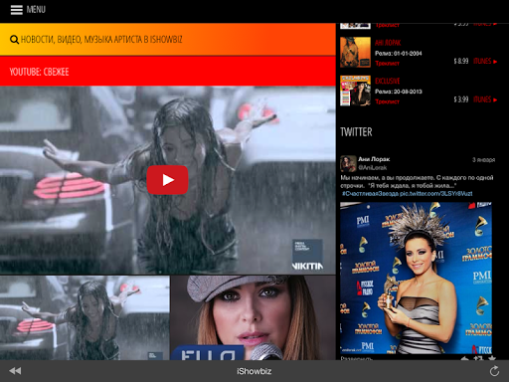Click the Exclusive album title link
Screen dimensions: 509x382
click(x=388, y=81)
